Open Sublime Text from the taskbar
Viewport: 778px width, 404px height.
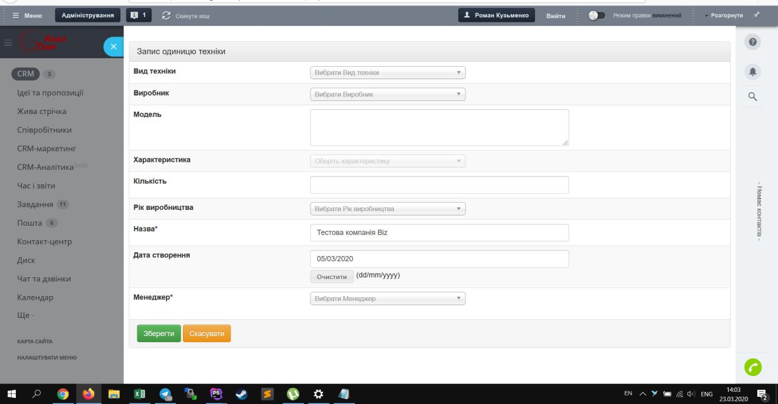click(267, 394)
